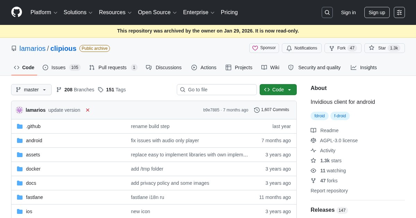Open commit hash b9e7885
This screenshot has width=416, height=218.
click(x=211, y=110)
